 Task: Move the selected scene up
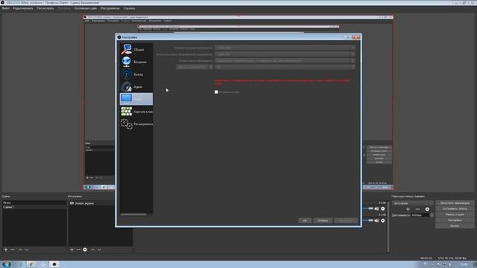pyautogui.click(x=20, y=249)
